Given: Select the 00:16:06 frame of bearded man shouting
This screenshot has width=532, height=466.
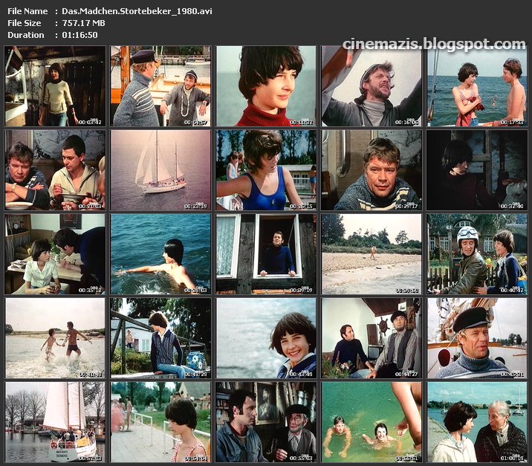Looking at the screenshot, I should tap(372, 86).
